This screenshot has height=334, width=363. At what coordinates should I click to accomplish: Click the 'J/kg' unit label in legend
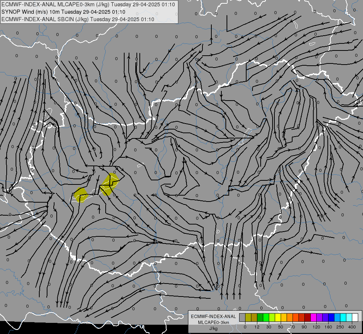click(x=213, y=328)
